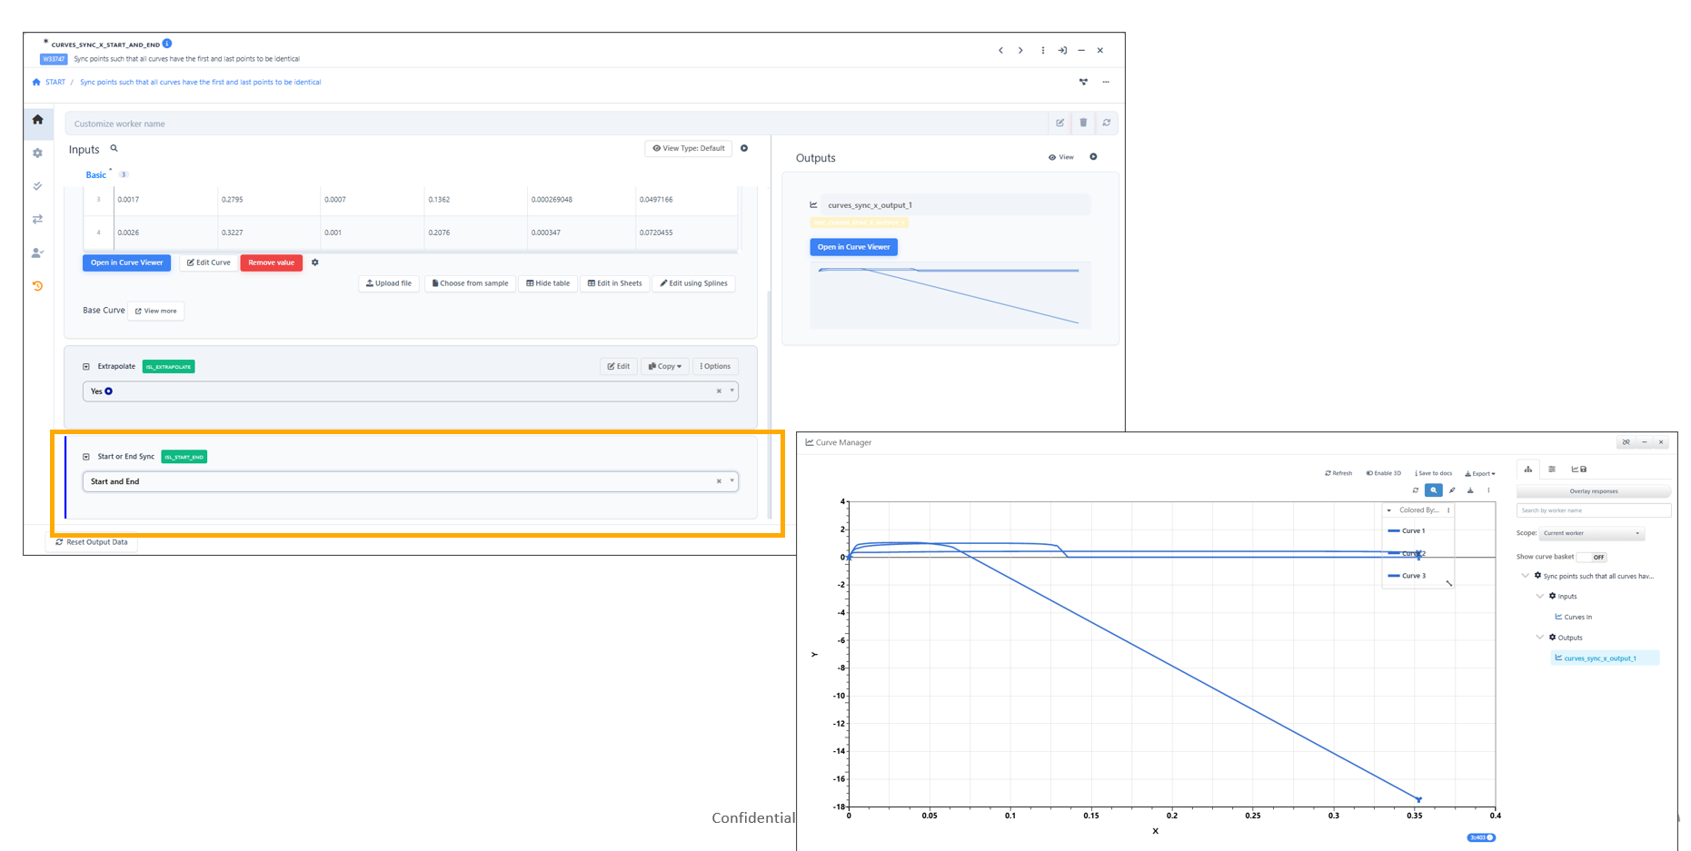
Task: Click the search icon next to Inputs
Action: pos(114,149)
